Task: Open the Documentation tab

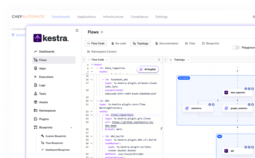Action: click(x=167, y=43)
